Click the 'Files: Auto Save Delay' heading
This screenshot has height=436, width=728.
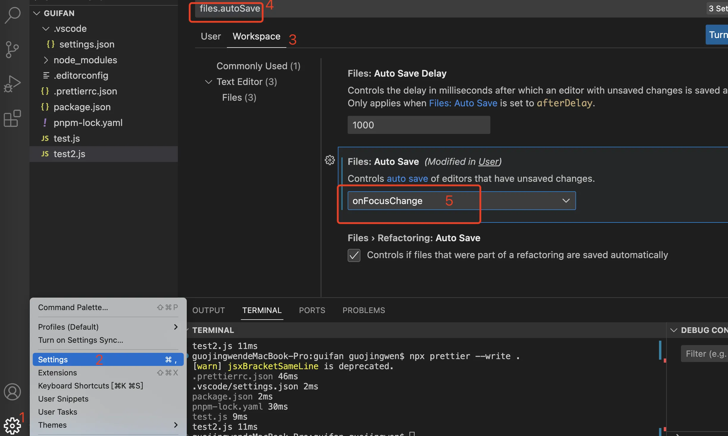397,73
